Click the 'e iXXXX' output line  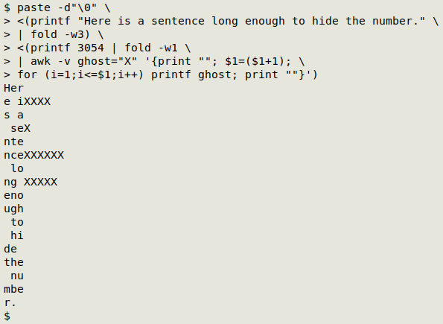[27, 101]
